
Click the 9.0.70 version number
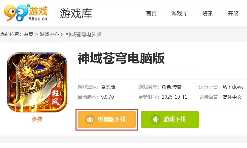click(107, 97)
